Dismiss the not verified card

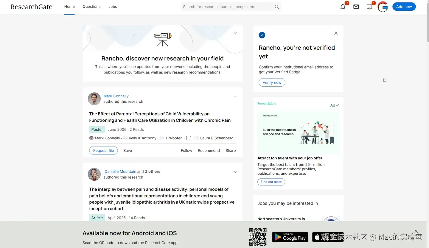pyautogui.click(x=336, y=33)
